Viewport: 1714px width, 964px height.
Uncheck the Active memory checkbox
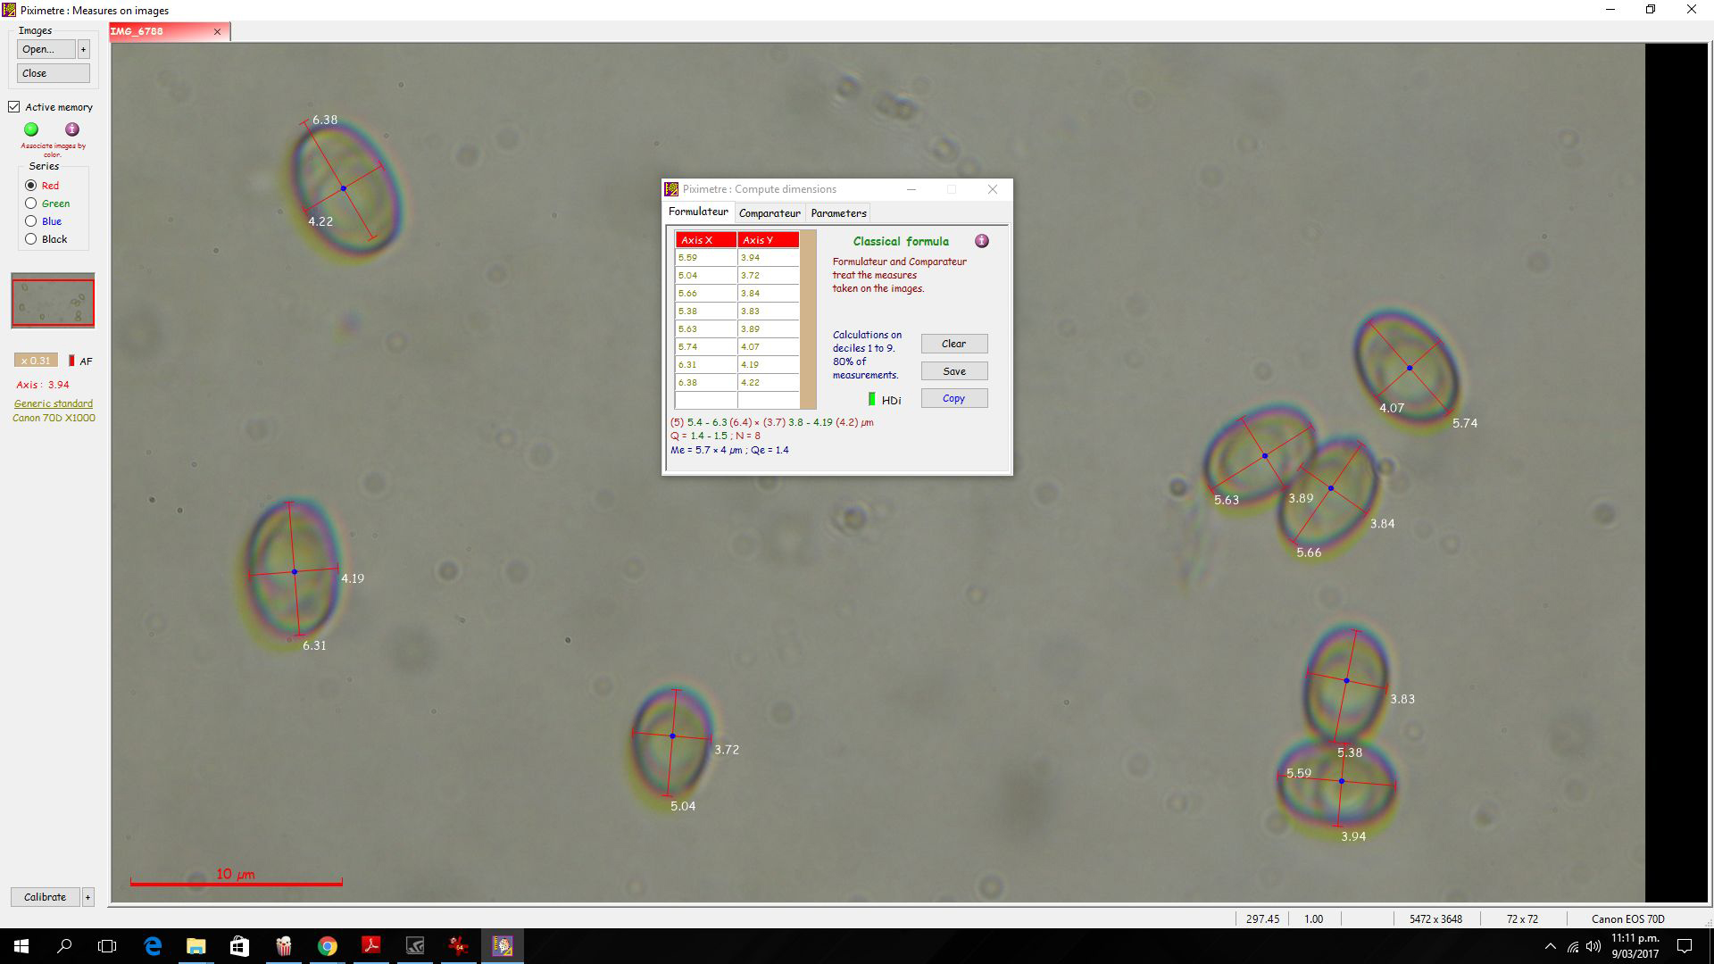(x=14, y=107)
